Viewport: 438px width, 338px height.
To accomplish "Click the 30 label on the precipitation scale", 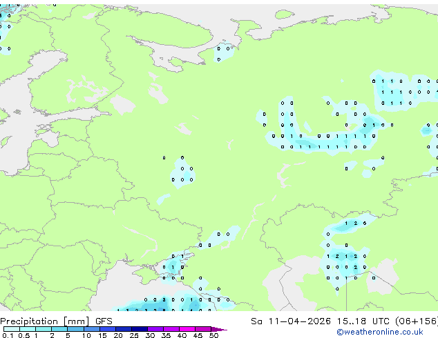I will tap(150, 335).
